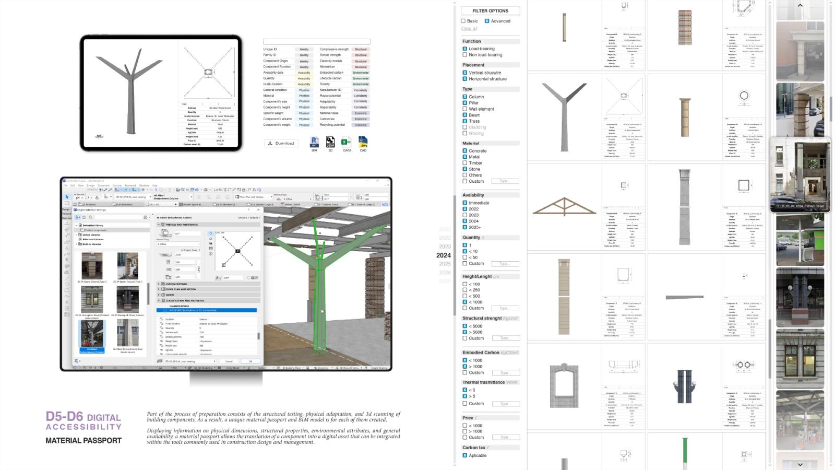Click the Download button

tap(281, 143)
